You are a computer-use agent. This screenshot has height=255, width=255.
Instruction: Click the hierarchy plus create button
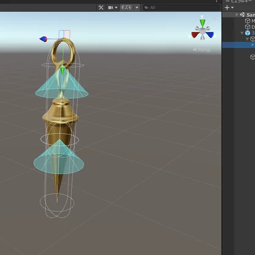pos(227,7)
